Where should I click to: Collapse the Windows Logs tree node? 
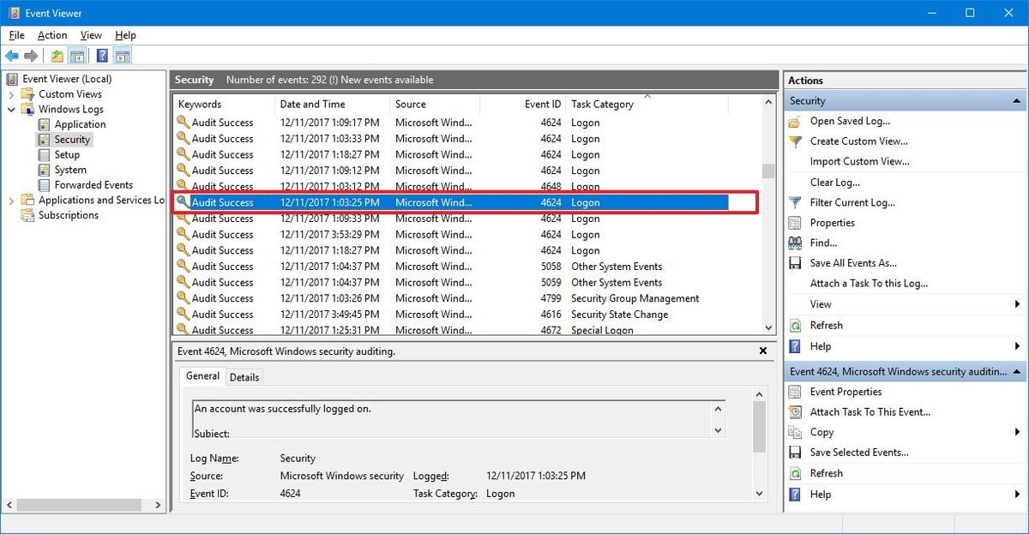point(11,109)
